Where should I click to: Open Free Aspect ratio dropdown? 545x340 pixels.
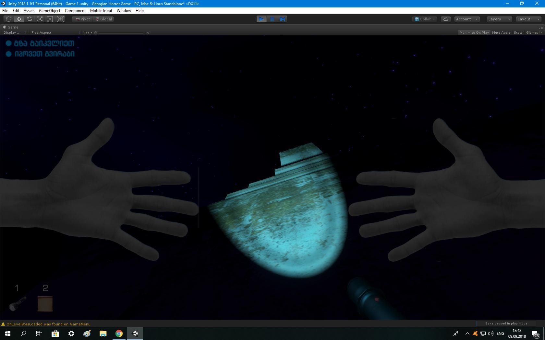coord(56,32)
